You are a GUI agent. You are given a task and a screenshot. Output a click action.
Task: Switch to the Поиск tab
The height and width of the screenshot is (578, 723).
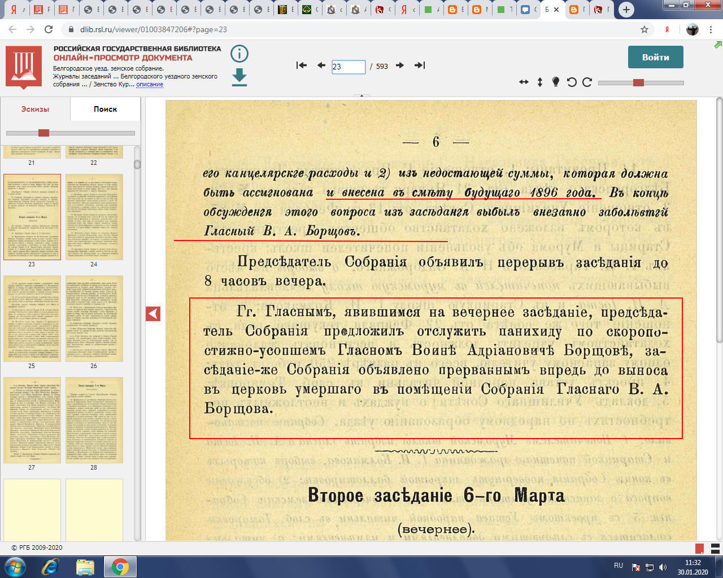(106, 109)
